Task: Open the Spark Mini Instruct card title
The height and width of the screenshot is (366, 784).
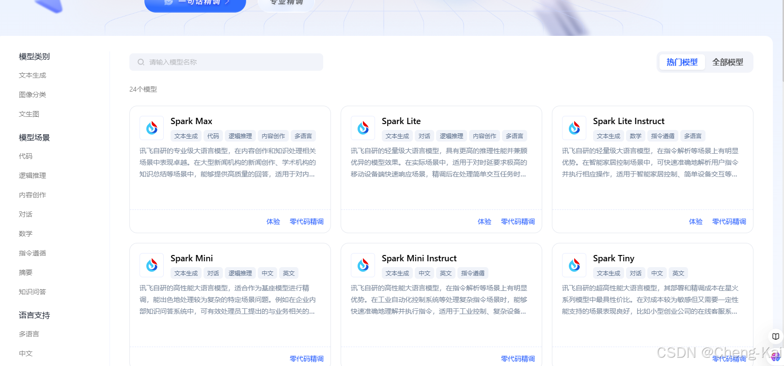Action: [x=419, y=258]
